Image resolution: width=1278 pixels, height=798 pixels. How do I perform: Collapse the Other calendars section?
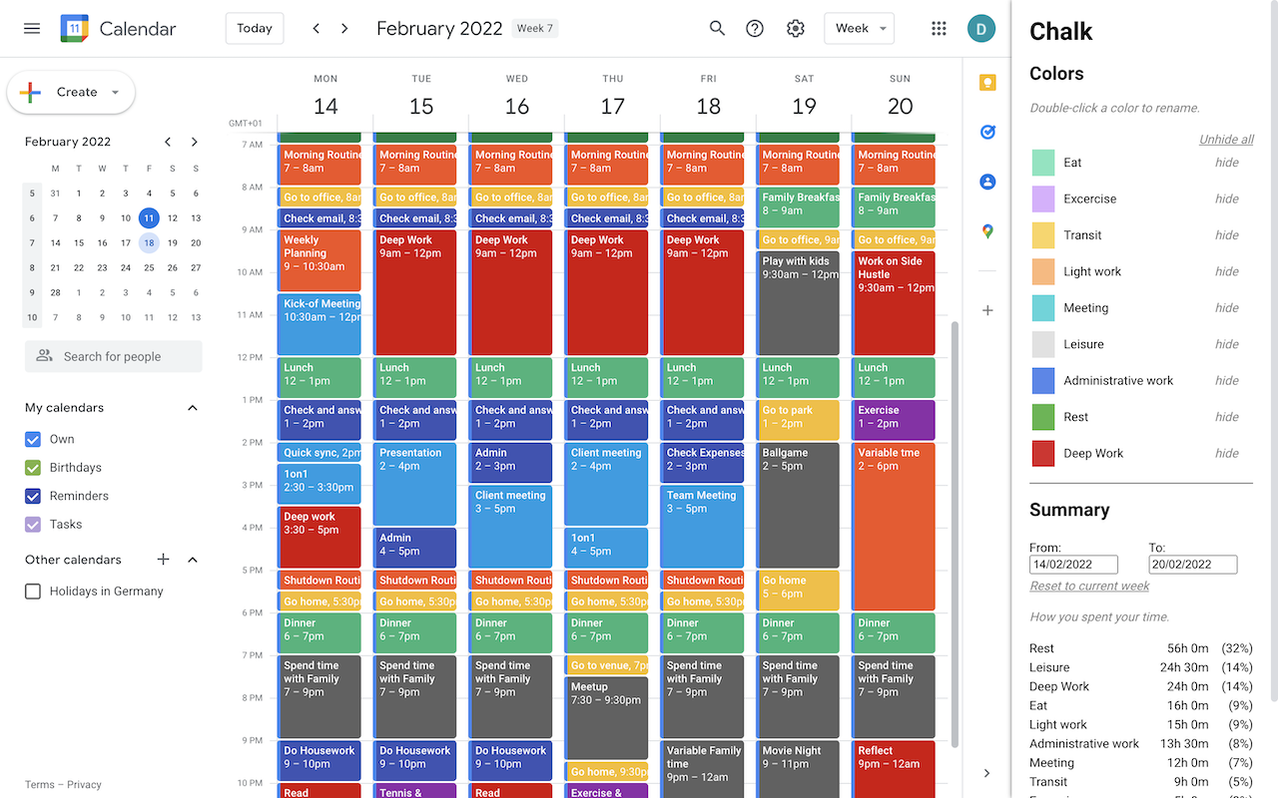(193, 561)
